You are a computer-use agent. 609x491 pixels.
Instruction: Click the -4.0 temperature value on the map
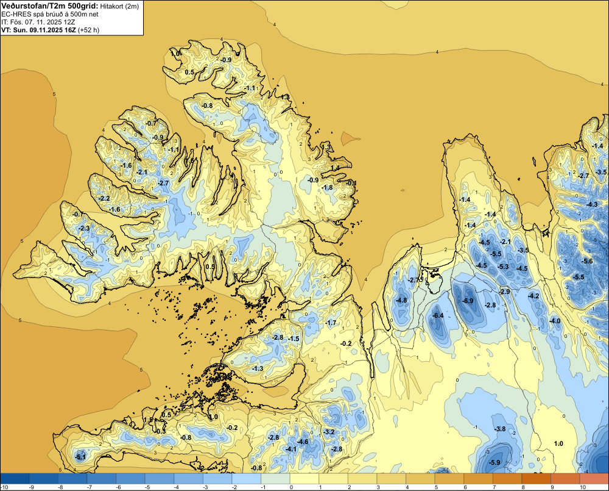click(x=555, y=321)
